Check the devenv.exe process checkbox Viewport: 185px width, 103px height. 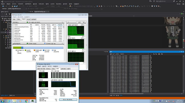(14, 29)
